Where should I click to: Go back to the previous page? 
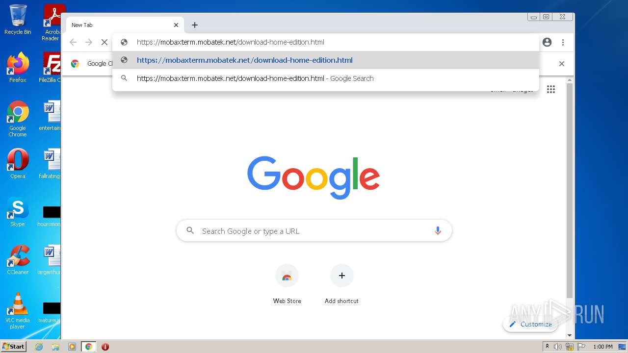[73, 42]
